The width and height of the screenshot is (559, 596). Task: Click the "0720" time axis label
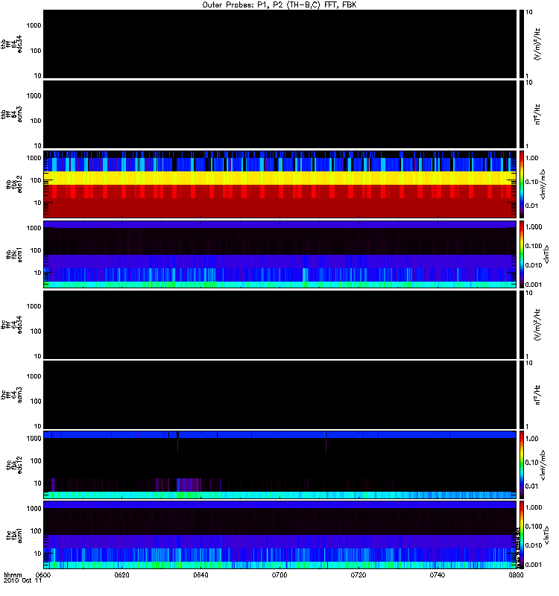pos(359,574)
